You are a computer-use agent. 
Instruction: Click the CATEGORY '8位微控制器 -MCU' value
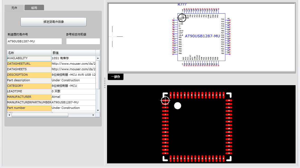coord(74,86)
